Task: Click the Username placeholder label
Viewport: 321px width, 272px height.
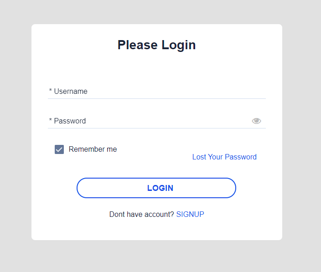Action: click(71, 92)
